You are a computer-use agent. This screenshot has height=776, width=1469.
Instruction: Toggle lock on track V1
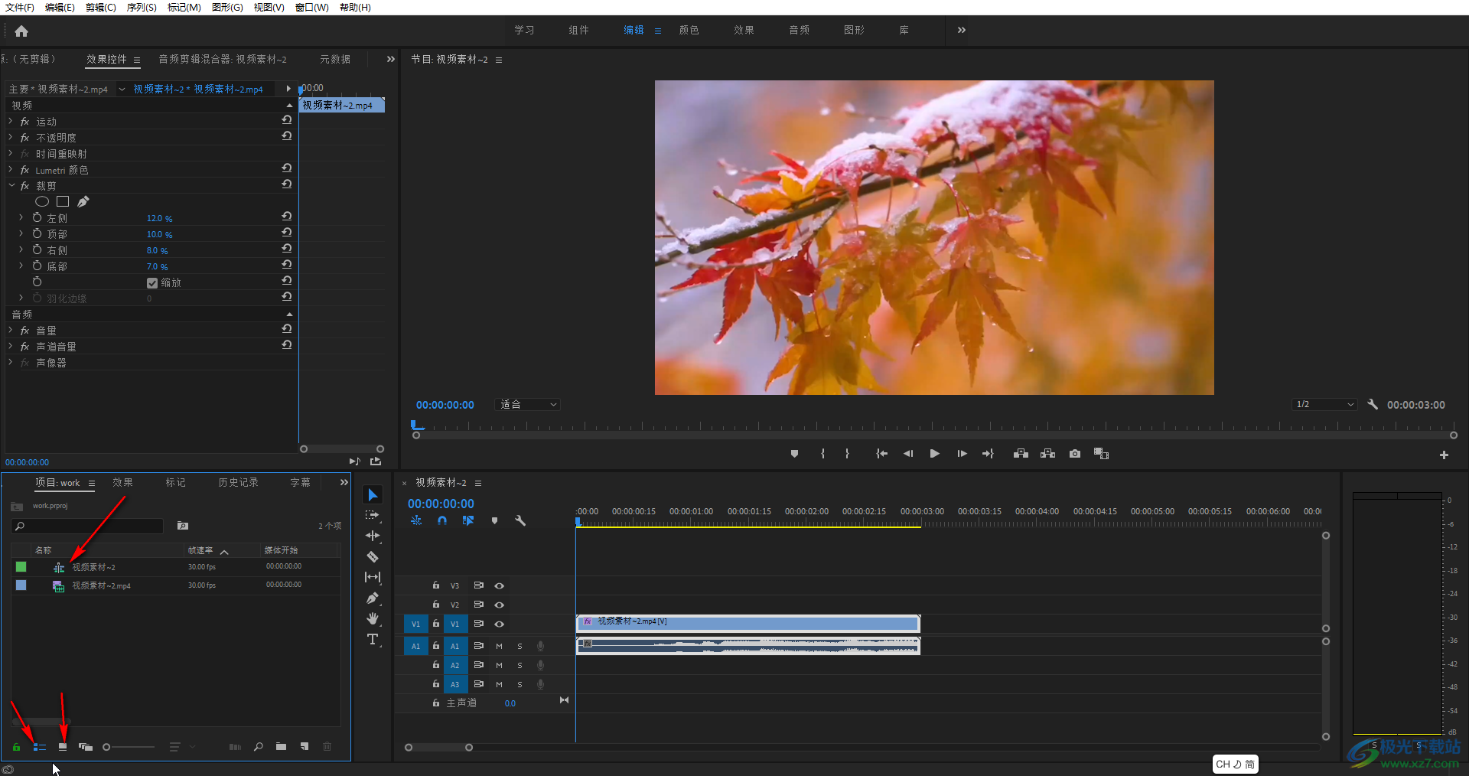pyautogui.click(x=435, y=624)
